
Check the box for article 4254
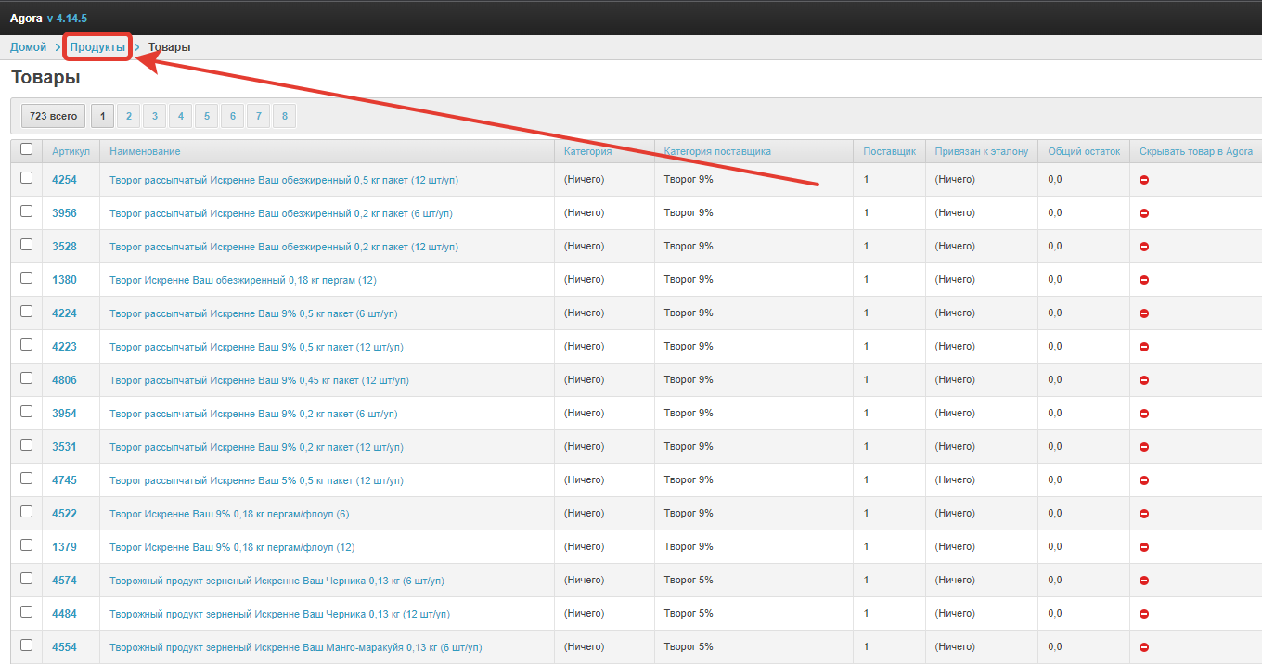[26, 178]
